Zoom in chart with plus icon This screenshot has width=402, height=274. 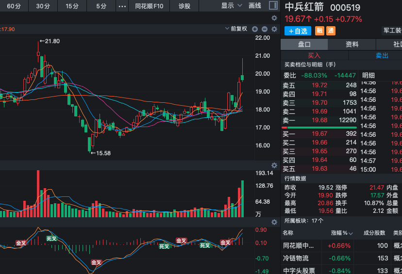(254, 29)
